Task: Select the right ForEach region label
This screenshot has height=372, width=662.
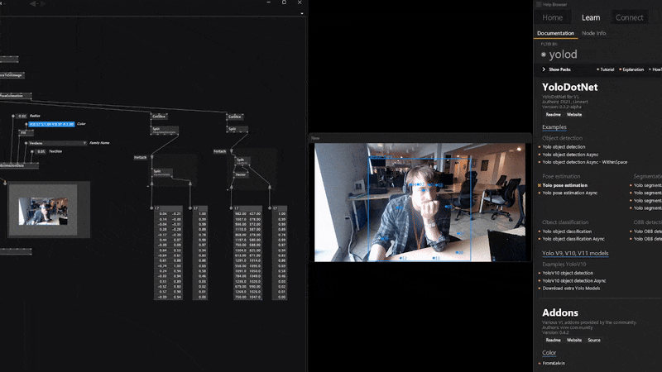Action: point(219,151)
